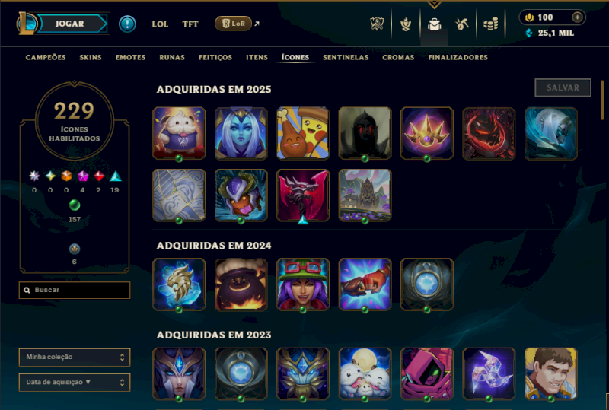Open the Collection briefcase icon
This screenshot has height=410, width=609.
434,24
